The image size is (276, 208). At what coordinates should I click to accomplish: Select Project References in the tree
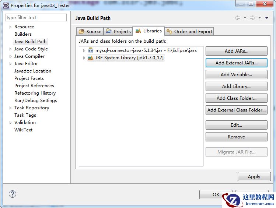34,86
